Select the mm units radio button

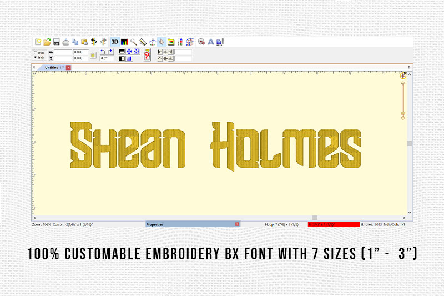(x=35, y=53)
